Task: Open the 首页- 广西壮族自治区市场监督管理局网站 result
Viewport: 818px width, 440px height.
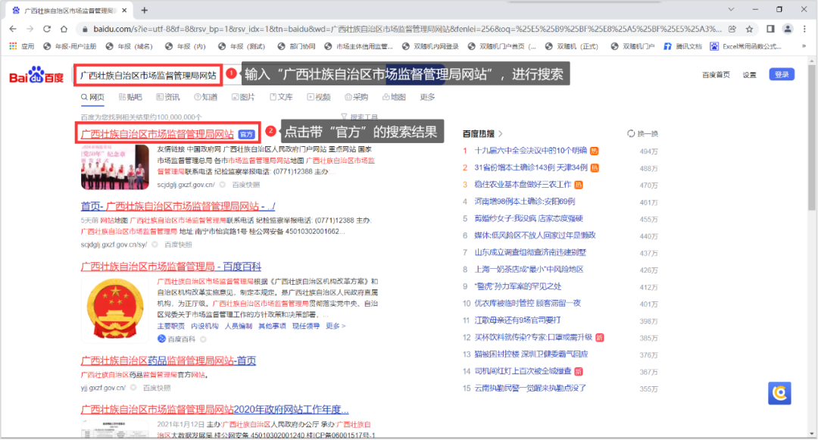Action: click(178, 206)
